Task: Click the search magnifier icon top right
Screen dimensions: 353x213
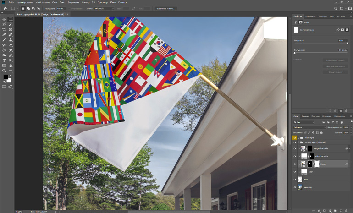Action: pos(336,8)
